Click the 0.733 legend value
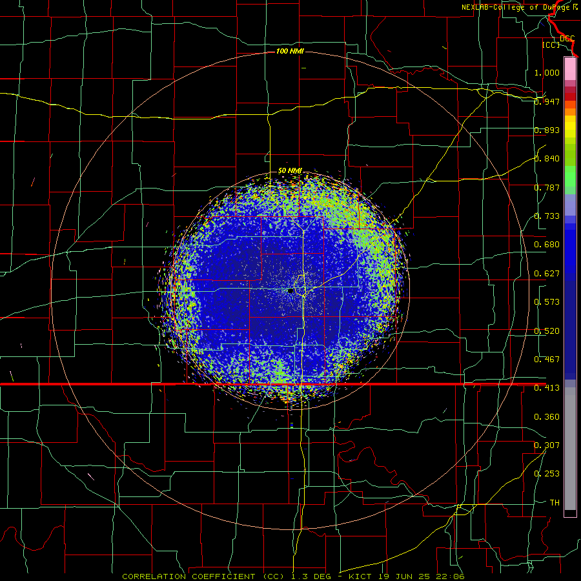The height and width of the screenshot is (581, 581). 547,216
